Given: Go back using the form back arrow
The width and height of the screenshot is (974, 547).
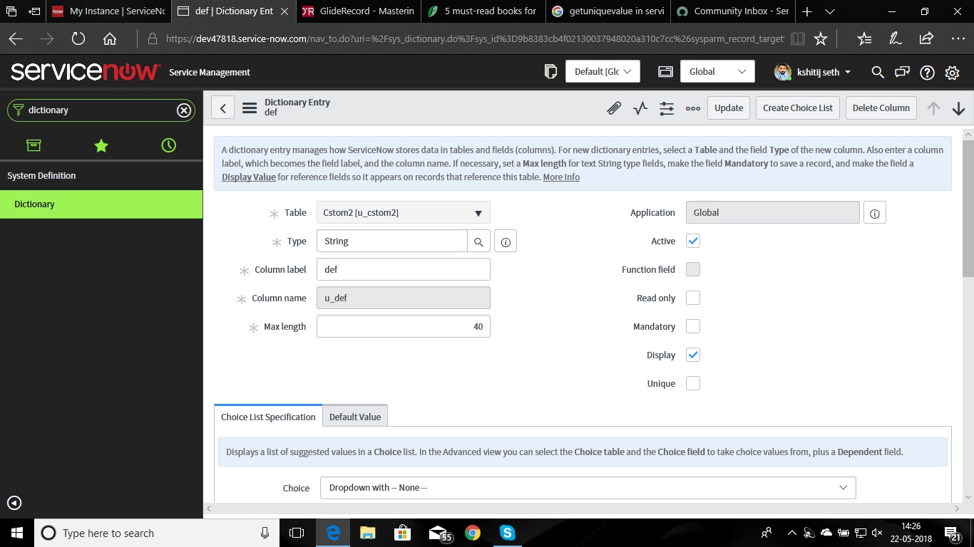Looking at the screenshot, I should (x=222, y=108).
